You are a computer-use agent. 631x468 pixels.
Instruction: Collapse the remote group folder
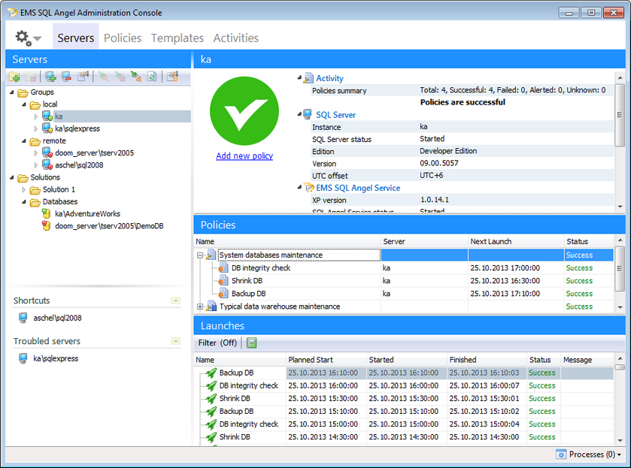(24, 140)
